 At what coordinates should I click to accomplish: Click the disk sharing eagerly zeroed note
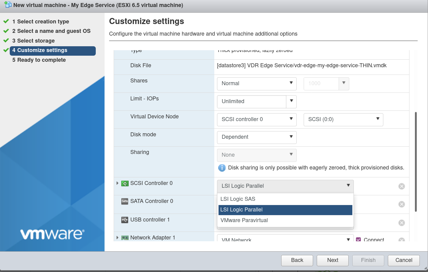point(316,168)
